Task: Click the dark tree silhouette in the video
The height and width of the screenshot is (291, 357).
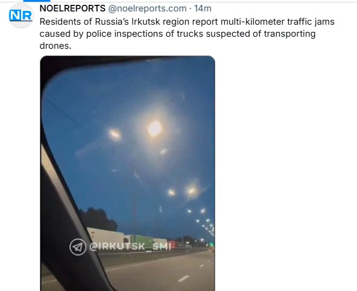Action: pos(98,219)
